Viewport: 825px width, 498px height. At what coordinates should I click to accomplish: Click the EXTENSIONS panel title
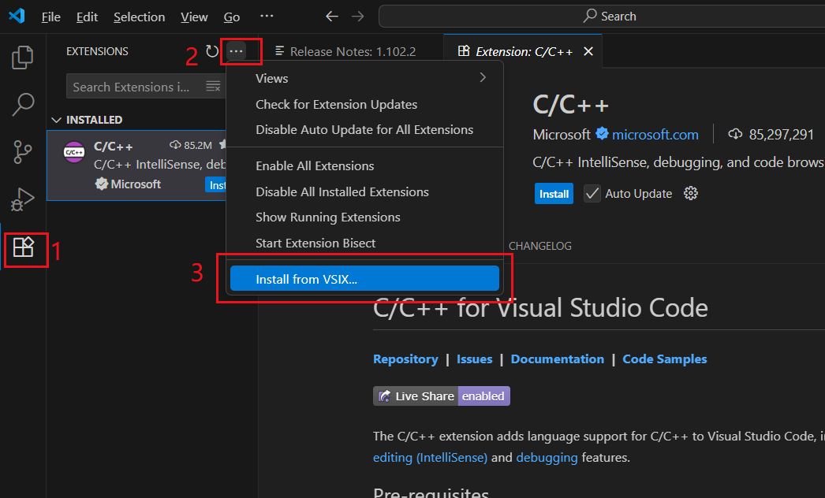tap(97, 51)
